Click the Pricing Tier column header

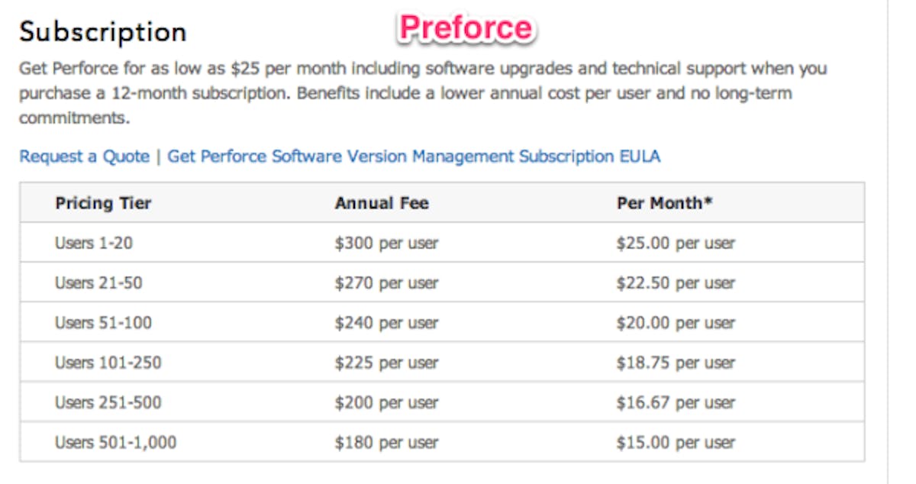(x=103, y=203)
